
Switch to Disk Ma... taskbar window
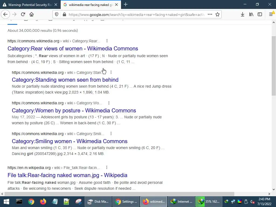pyautogui.click(x=98, y=202)
